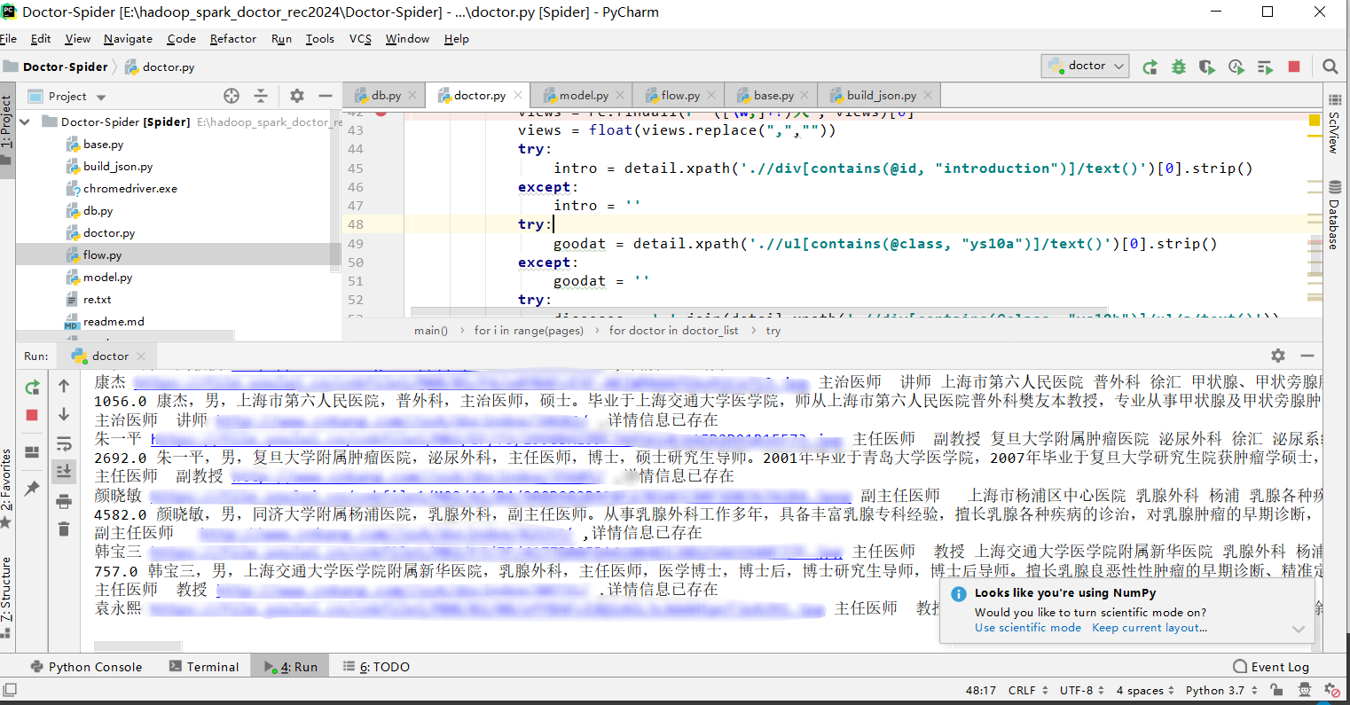This screenshot has height=705, width=1350.
Task: Clear the run console with the trash icon
Action: [63, 529]
